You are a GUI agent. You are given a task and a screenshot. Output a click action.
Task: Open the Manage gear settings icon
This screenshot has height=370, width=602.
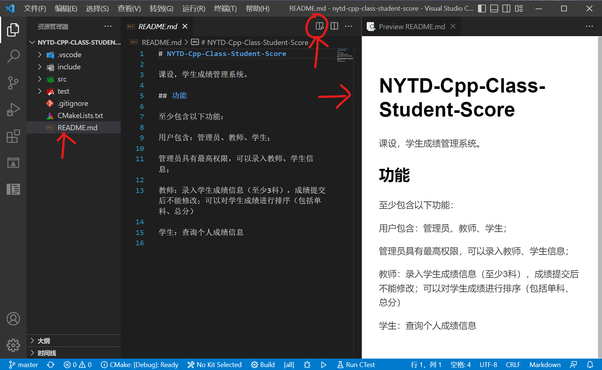coord(13,345)
